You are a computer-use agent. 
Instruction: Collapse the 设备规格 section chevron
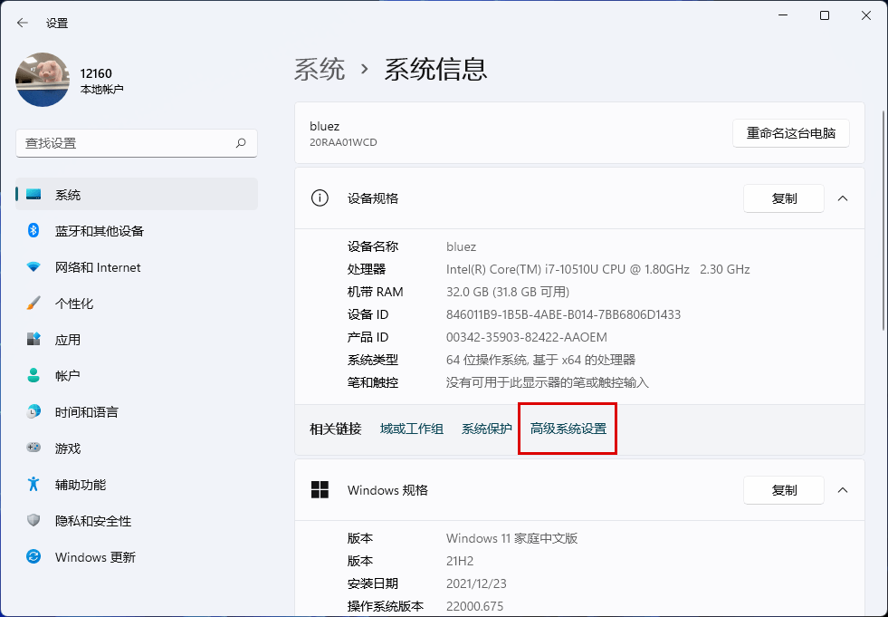pyautogui.click(x=843, y=198)
